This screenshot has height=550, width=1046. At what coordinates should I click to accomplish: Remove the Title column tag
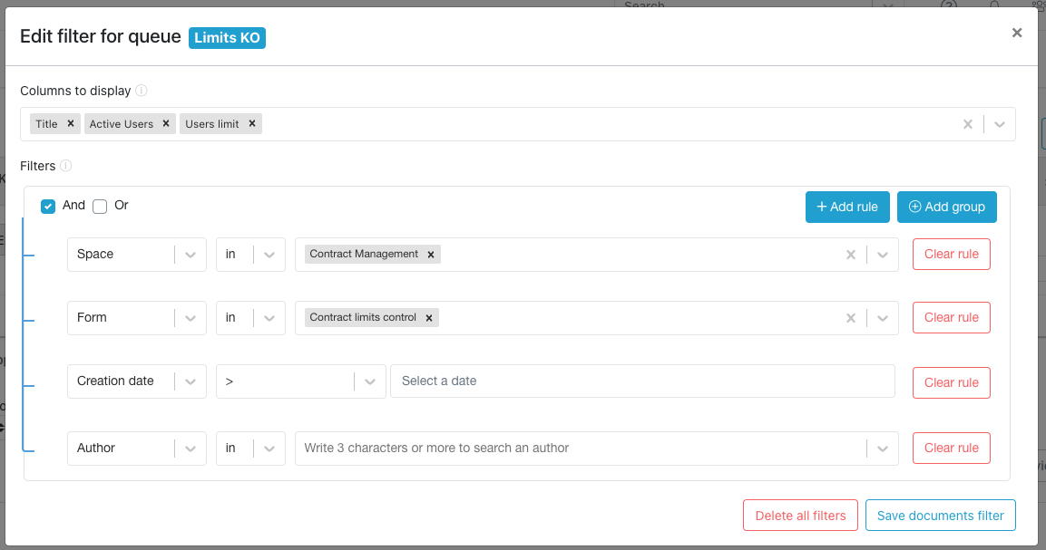(71, 124)
